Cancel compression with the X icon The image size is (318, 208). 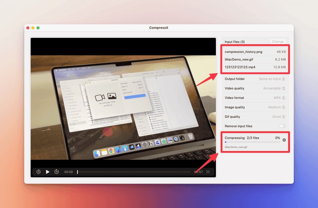(284, 140)
